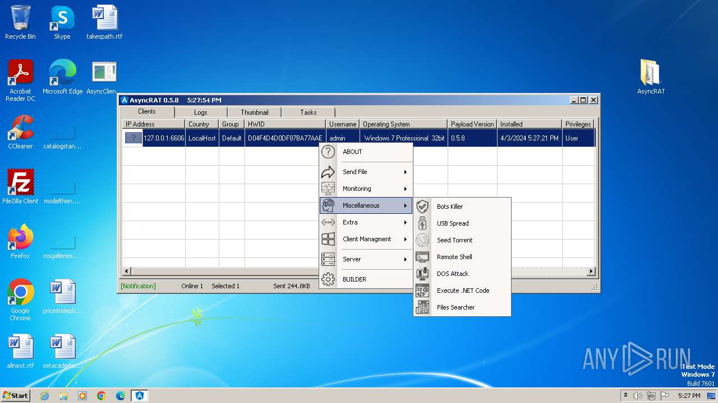
Task: Show hidden system tray icons
Action: pos(625,396)
